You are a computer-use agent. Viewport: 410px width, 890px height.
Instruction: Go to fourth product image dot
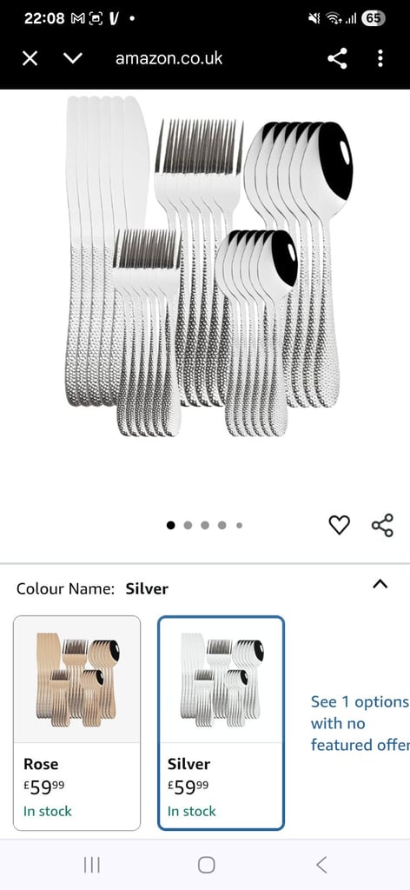222,525
